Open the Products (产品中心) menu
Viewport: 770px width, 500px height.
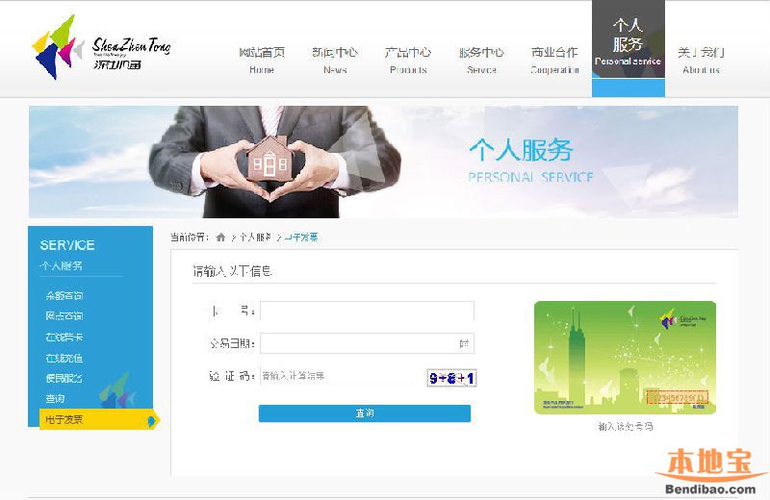(408, 61)
